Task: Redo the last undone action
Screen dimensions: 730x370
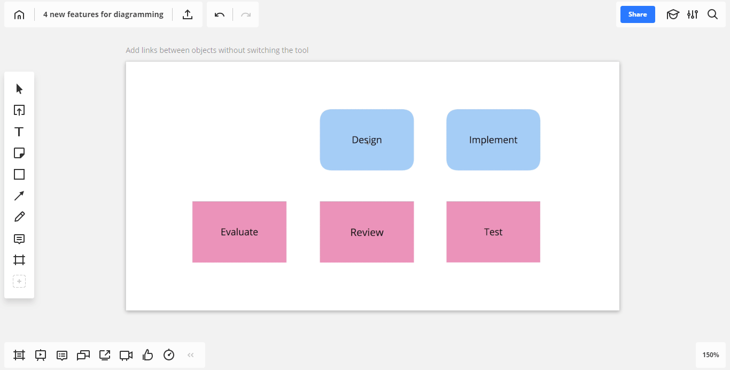Action: [x=246, y=14]
